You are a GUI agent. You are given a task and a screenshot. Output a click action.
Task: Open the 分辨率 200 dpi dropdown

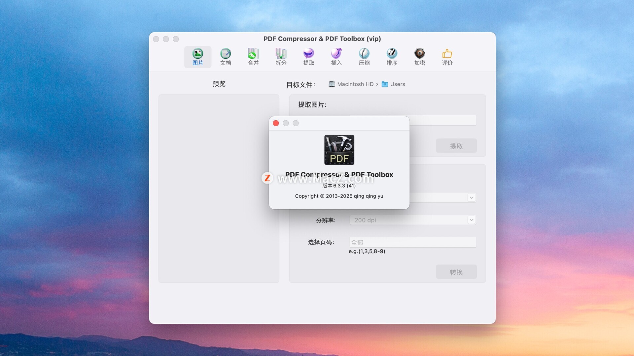click(413, 220)
